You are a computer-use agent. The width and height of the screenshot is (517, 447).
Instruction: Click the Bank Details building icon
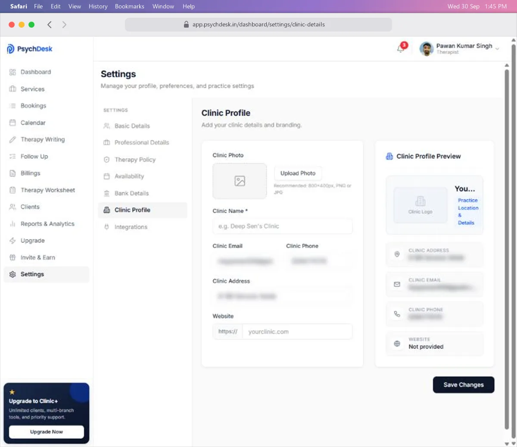106,193
